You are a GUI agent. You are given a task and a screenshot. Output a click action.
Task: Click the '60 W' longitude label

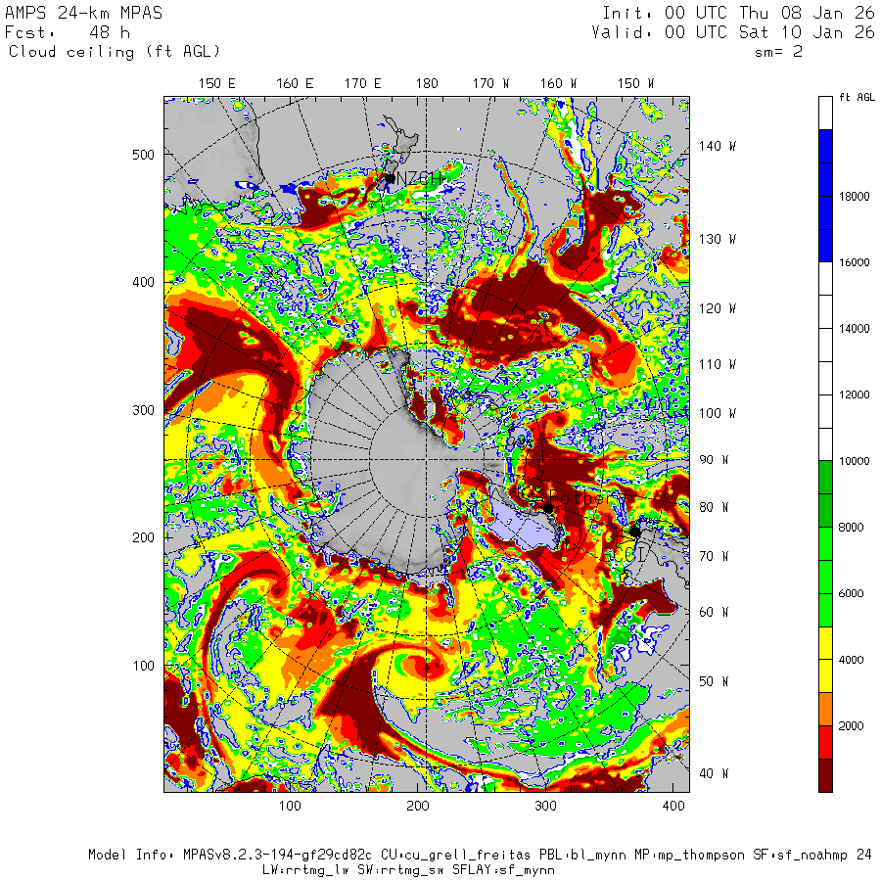coord(714,612)
